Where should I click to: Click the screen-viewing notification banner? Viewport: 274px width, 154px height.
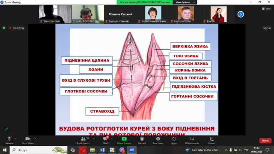coord(145,2)
